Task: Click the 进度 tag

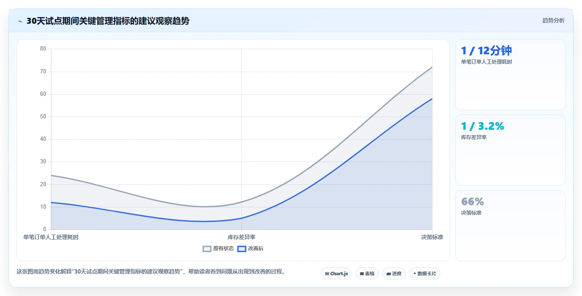Action: [x=394, y=274]
